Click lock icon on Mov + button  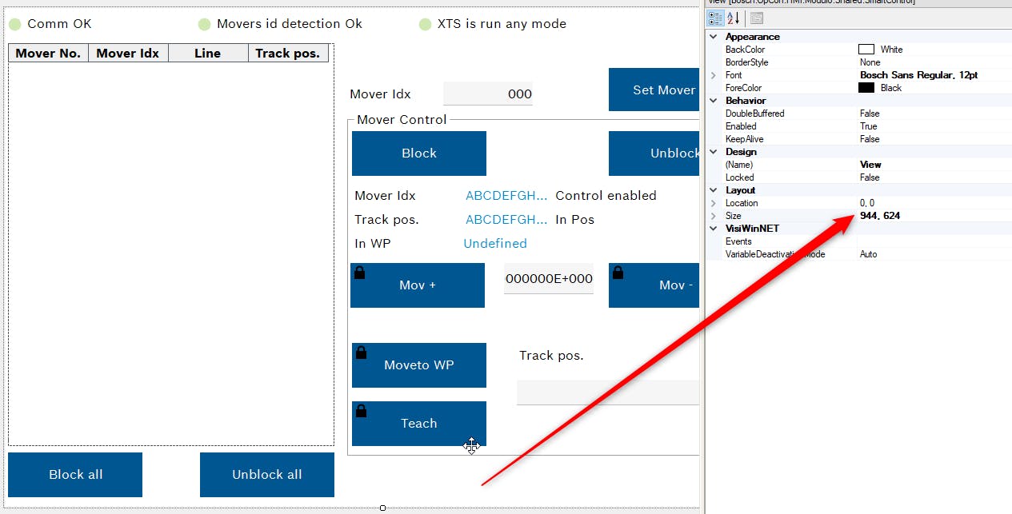tap(359, 273)
